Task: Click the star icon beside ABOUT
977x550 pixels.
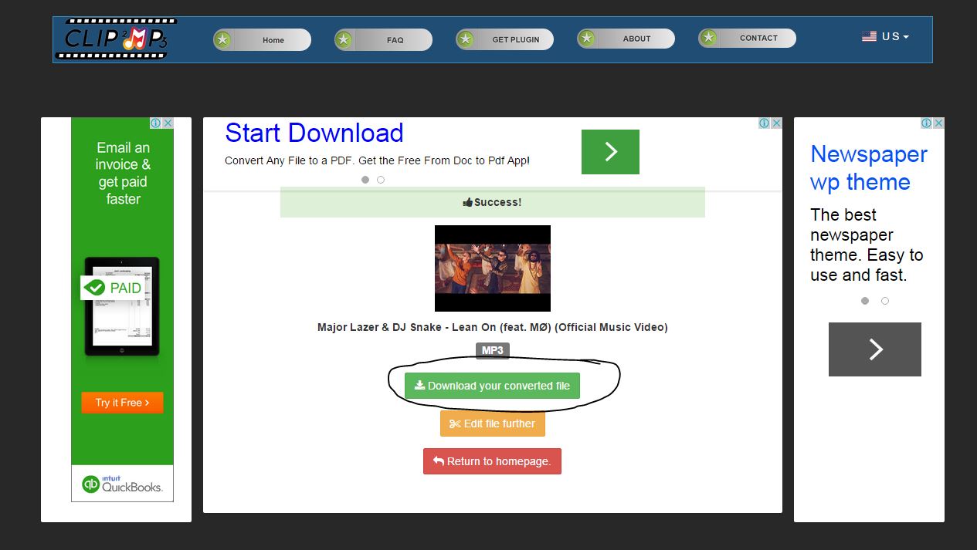Action: point(587,38)
